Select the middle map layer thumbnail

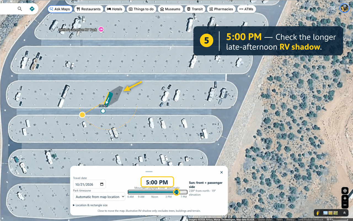tap(330, 213)
